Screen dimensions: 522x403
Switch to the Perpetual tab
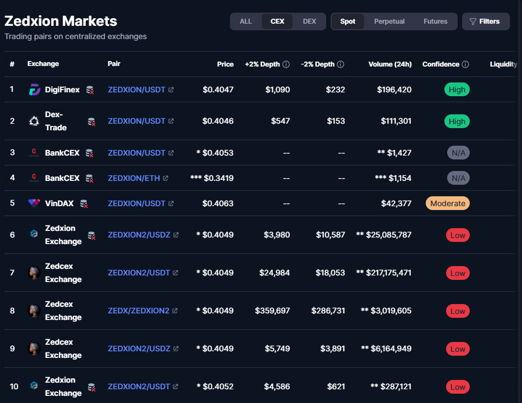click(389, 21)
